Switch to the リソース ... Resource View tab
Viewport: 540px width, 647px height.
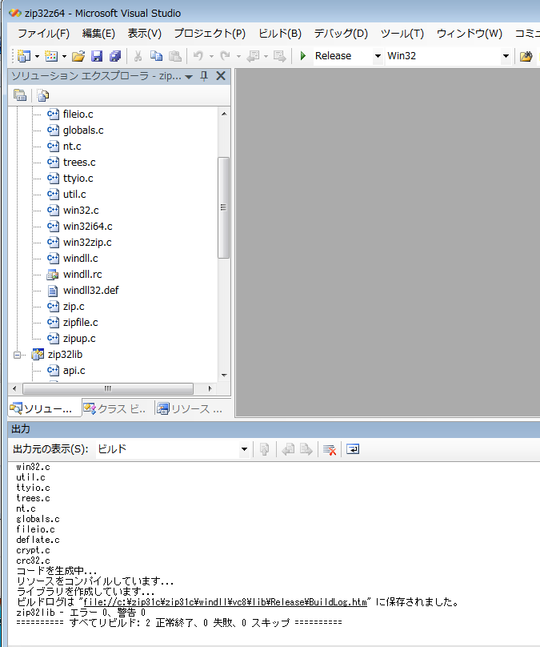click(190, 408)
